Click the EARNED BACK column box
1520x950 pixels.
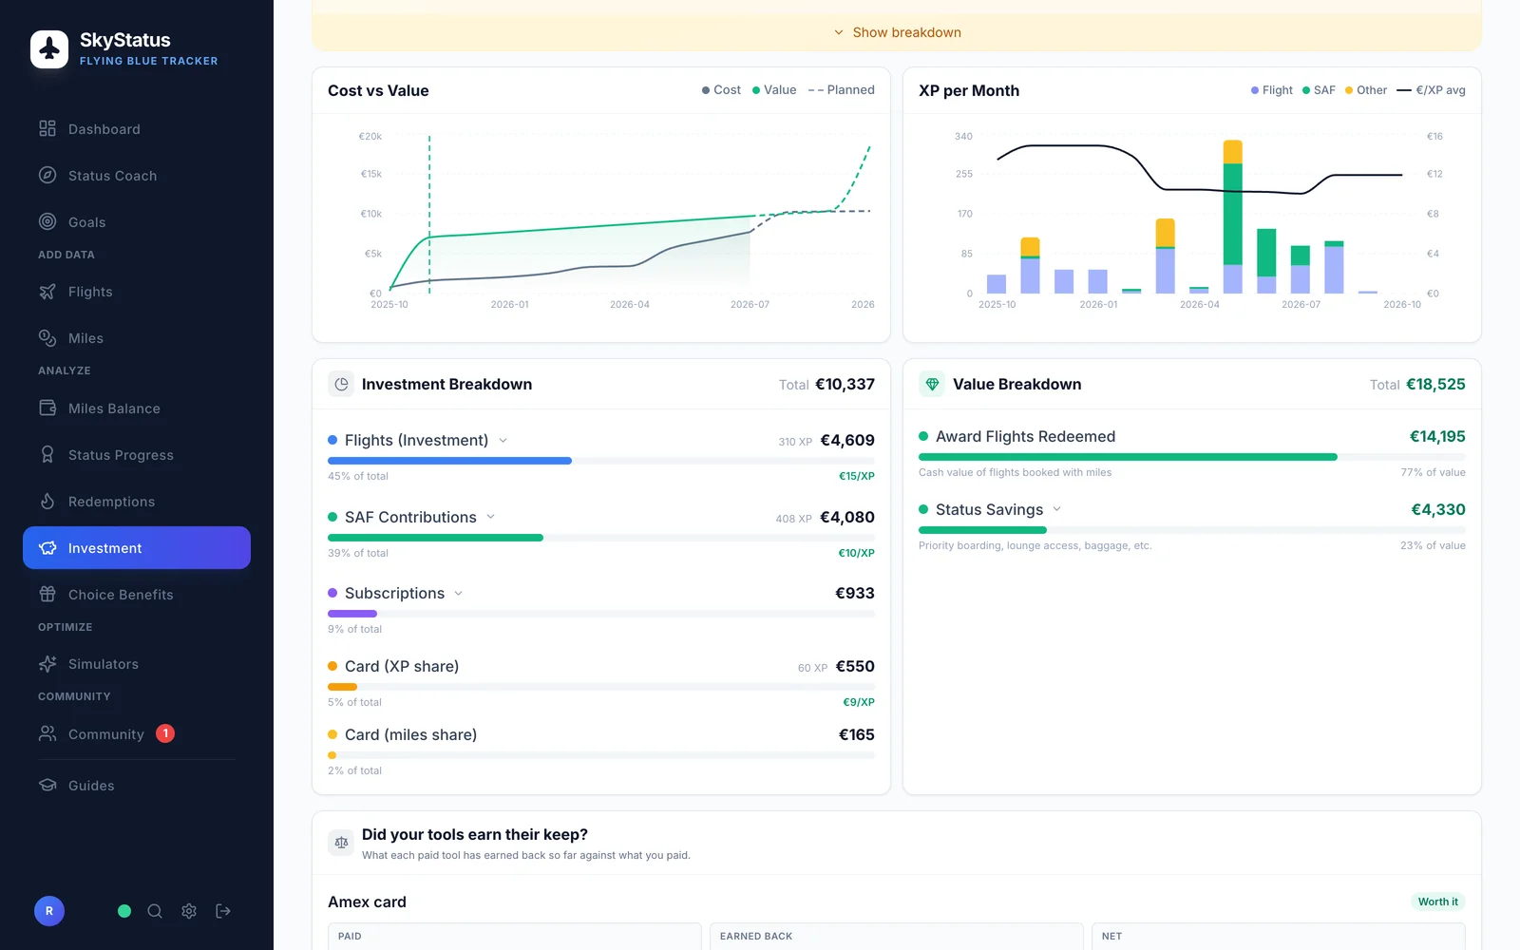(x=897, y=936)
